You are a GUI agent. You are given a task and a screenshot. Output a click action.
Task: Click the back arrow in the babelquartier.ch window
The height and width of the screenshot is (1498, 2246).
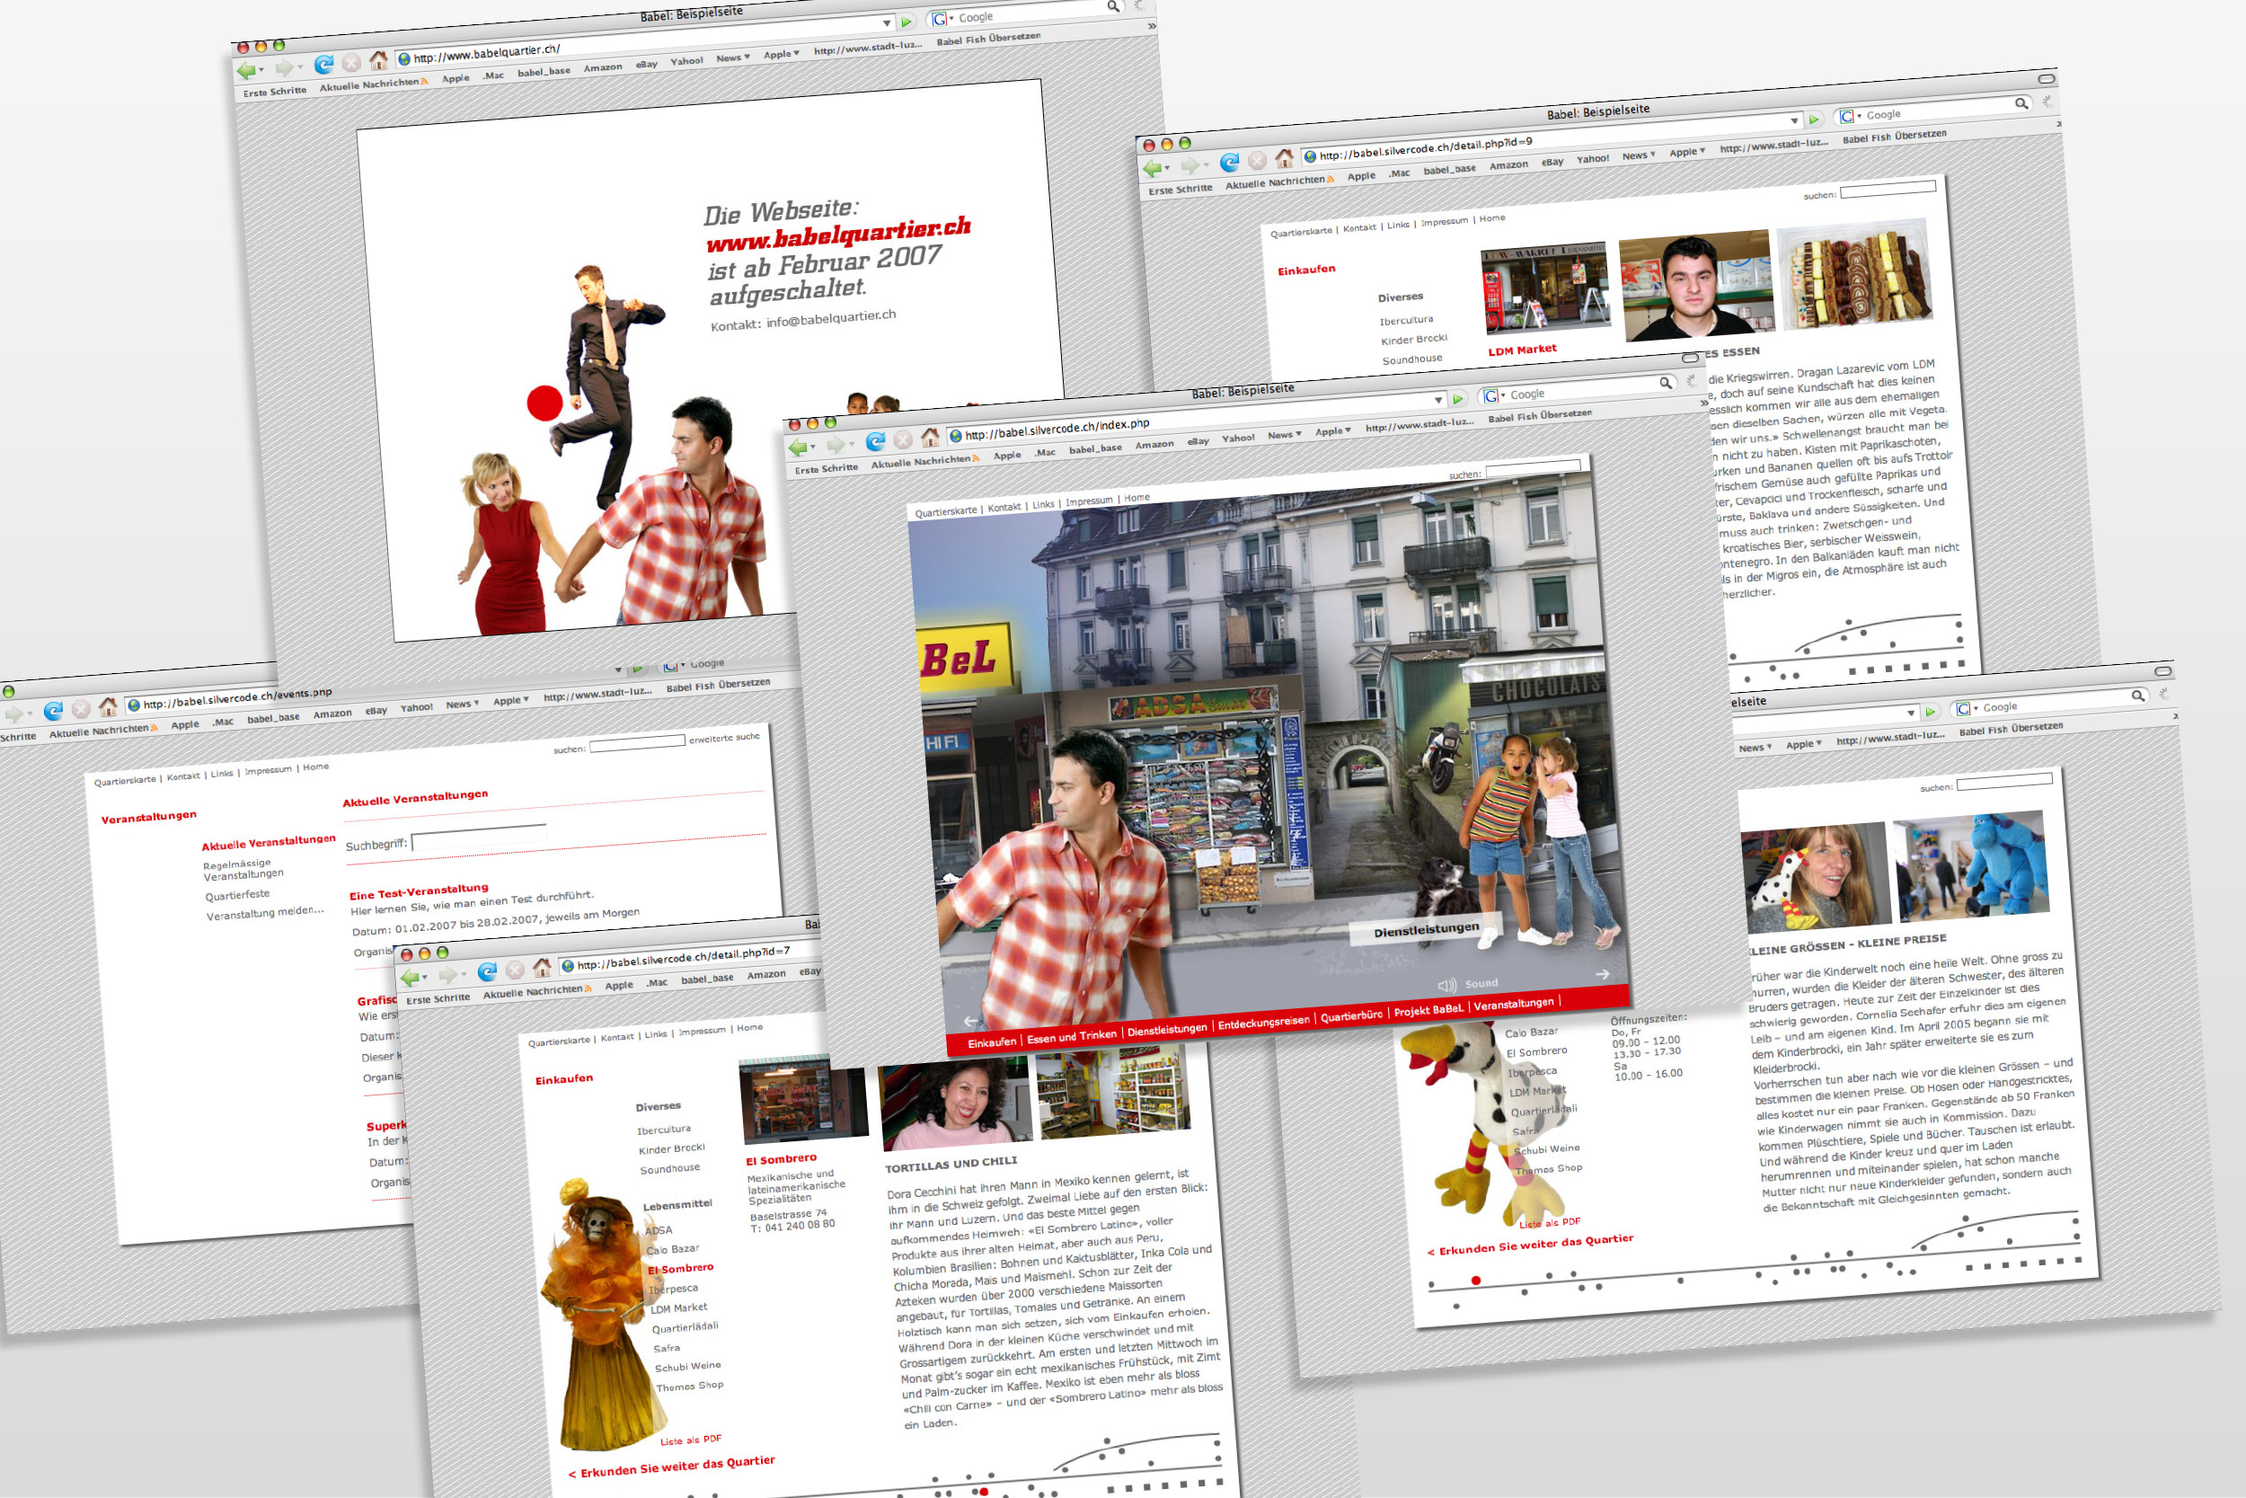pos(246,70)
